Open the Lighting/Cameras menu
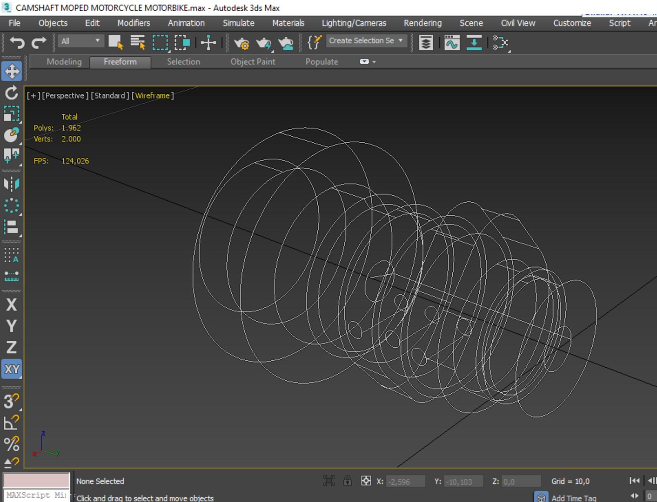 tap(354, 23)
